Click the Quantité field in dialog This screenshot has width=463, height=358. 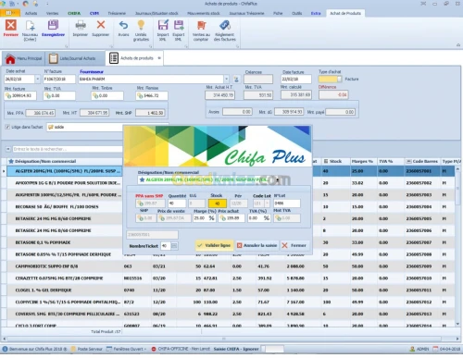[177, 204]
